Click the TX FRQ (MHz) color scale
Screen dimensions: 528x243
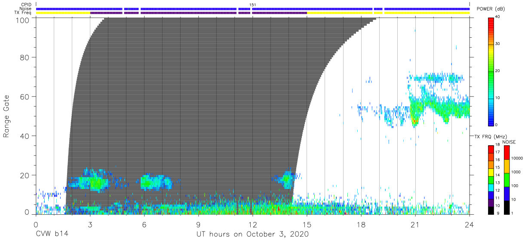(x=491, y=179)
